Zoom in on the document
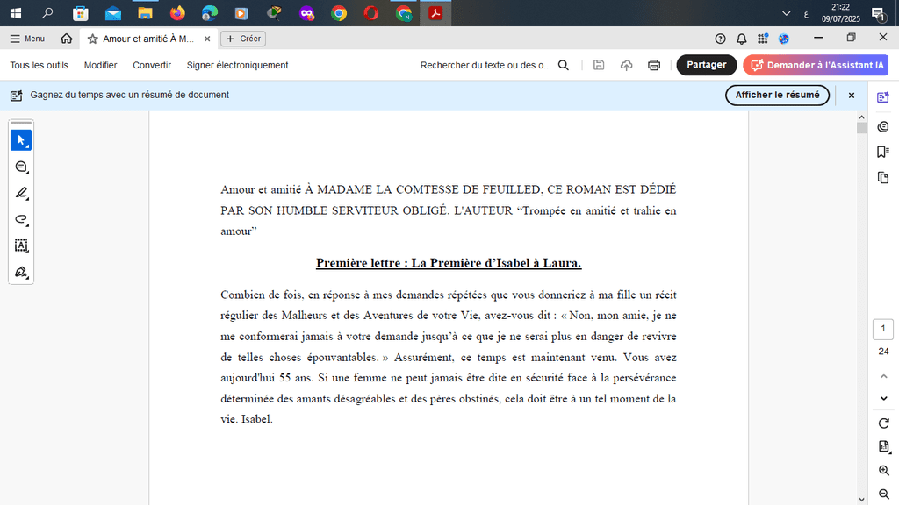 [883, 470]
